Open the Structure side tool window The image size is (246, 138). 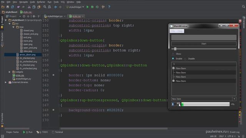2,40
